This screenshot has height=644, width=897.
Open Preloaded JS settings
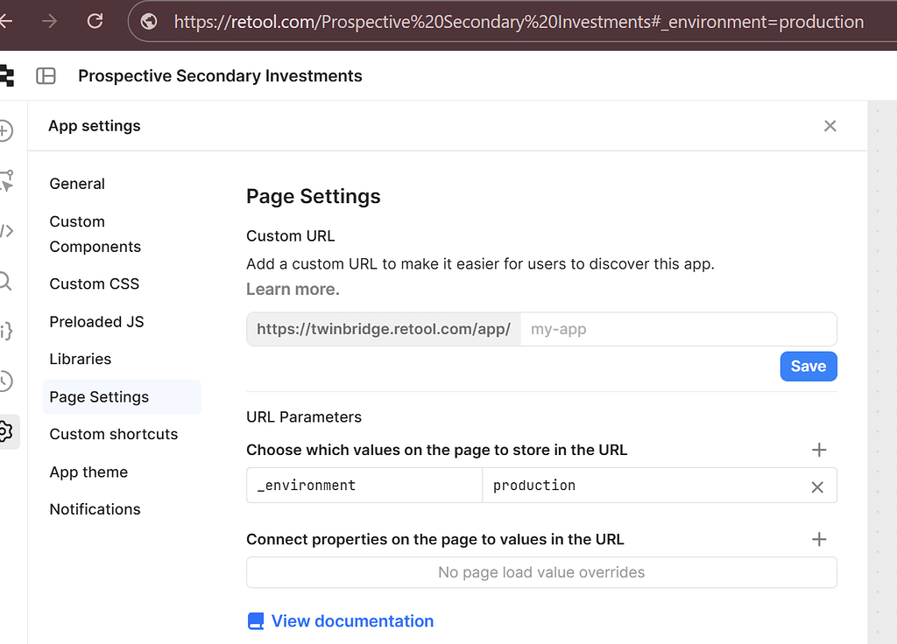click(96, 322)
